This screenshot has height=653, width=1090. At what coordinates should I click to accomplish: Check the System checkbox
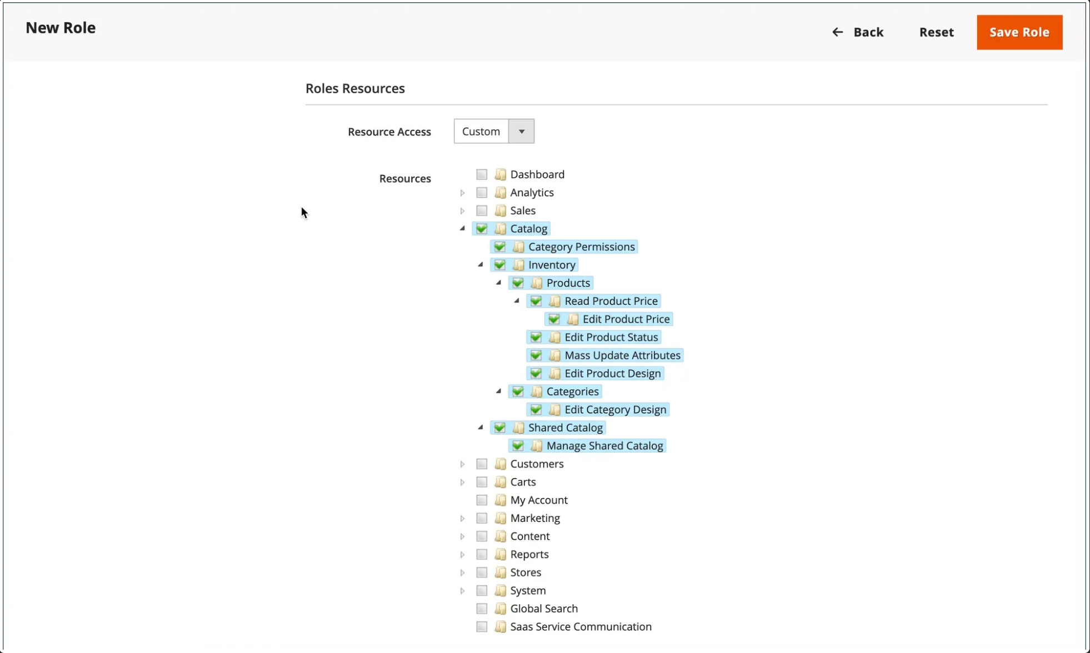point(482,591)
